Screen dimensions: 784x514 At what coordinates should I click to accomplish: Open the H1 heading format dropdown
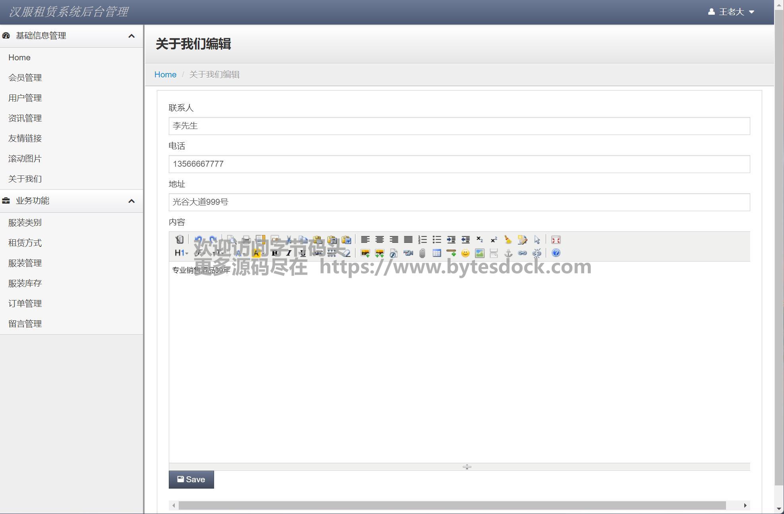click(181, 253)
